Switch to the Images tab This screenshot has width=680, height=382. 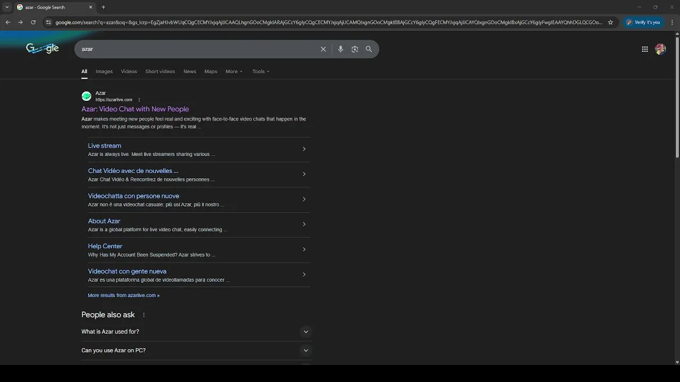click(x=104, y=72)
